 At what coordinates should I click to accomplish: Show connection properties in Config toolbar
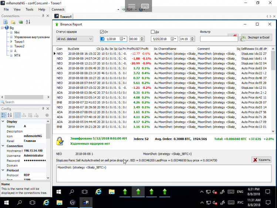[x=17, y=115]
